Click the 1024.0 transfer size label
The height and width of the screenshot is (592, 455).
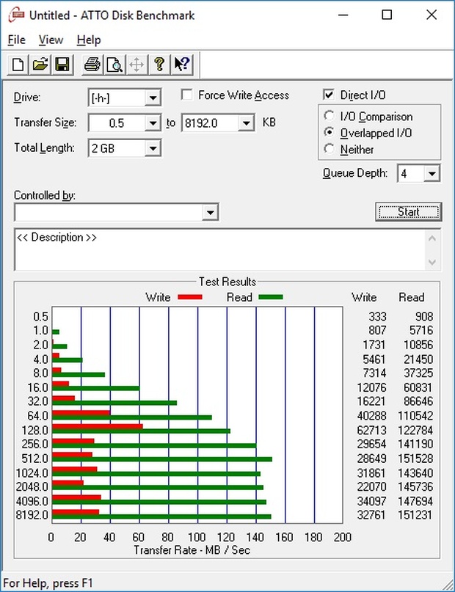coord(32,472)
